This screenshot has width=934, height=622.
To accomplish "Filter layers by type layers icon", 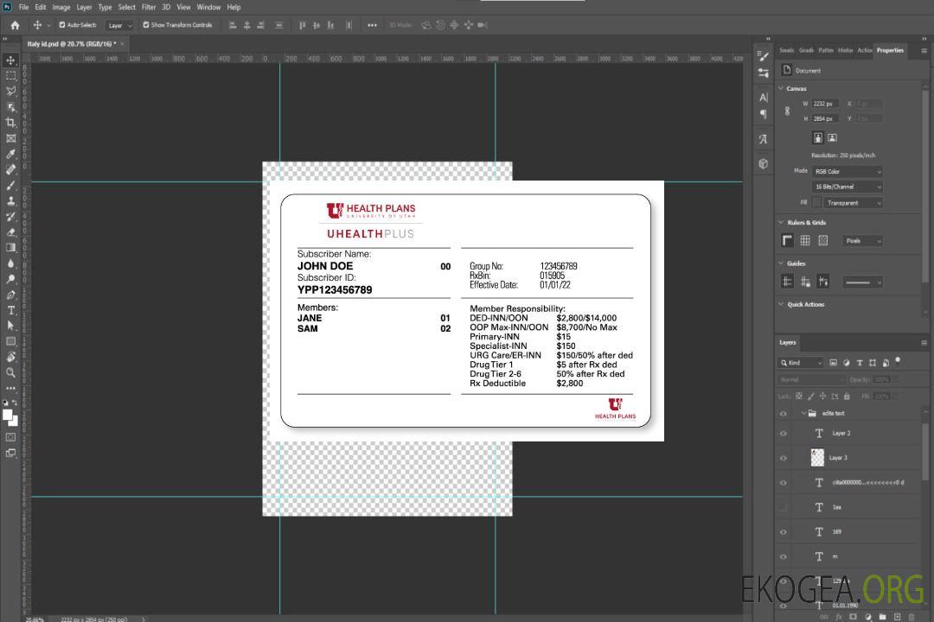I will coord(860,363).
